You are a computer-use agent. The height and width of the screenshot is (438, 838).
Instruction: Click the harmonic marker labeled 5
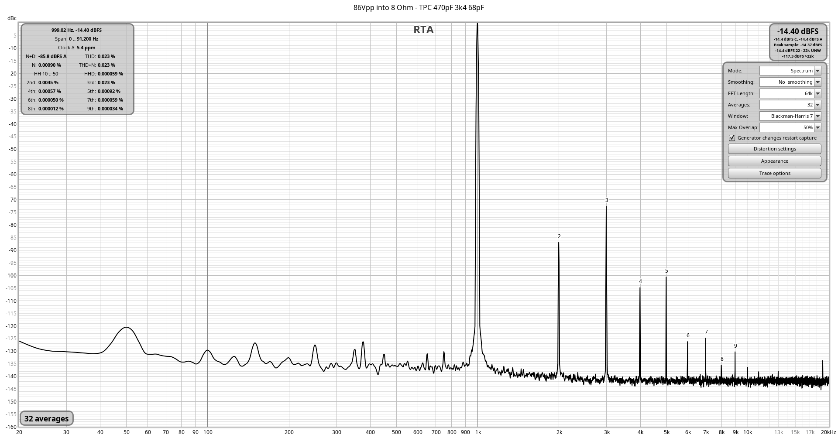666,271
